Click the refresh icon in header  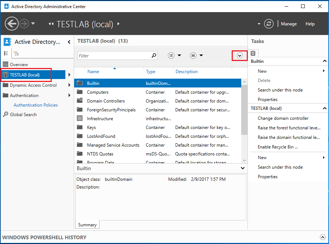click(x=269, y=24)
